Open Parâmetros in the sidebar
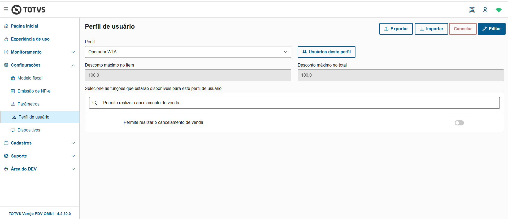508x219 pixels. pyautogui.click(x=28, y=104)
